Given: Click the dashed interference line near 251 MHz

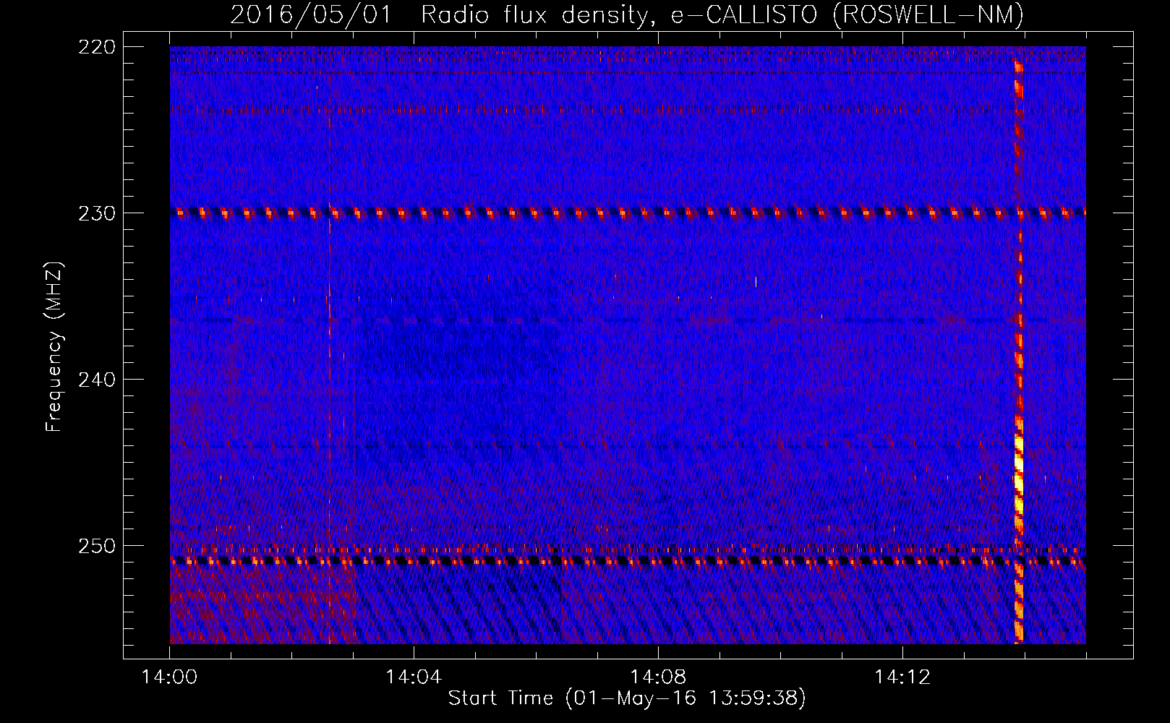Looking at the screenshot, I should click(628, 560).
